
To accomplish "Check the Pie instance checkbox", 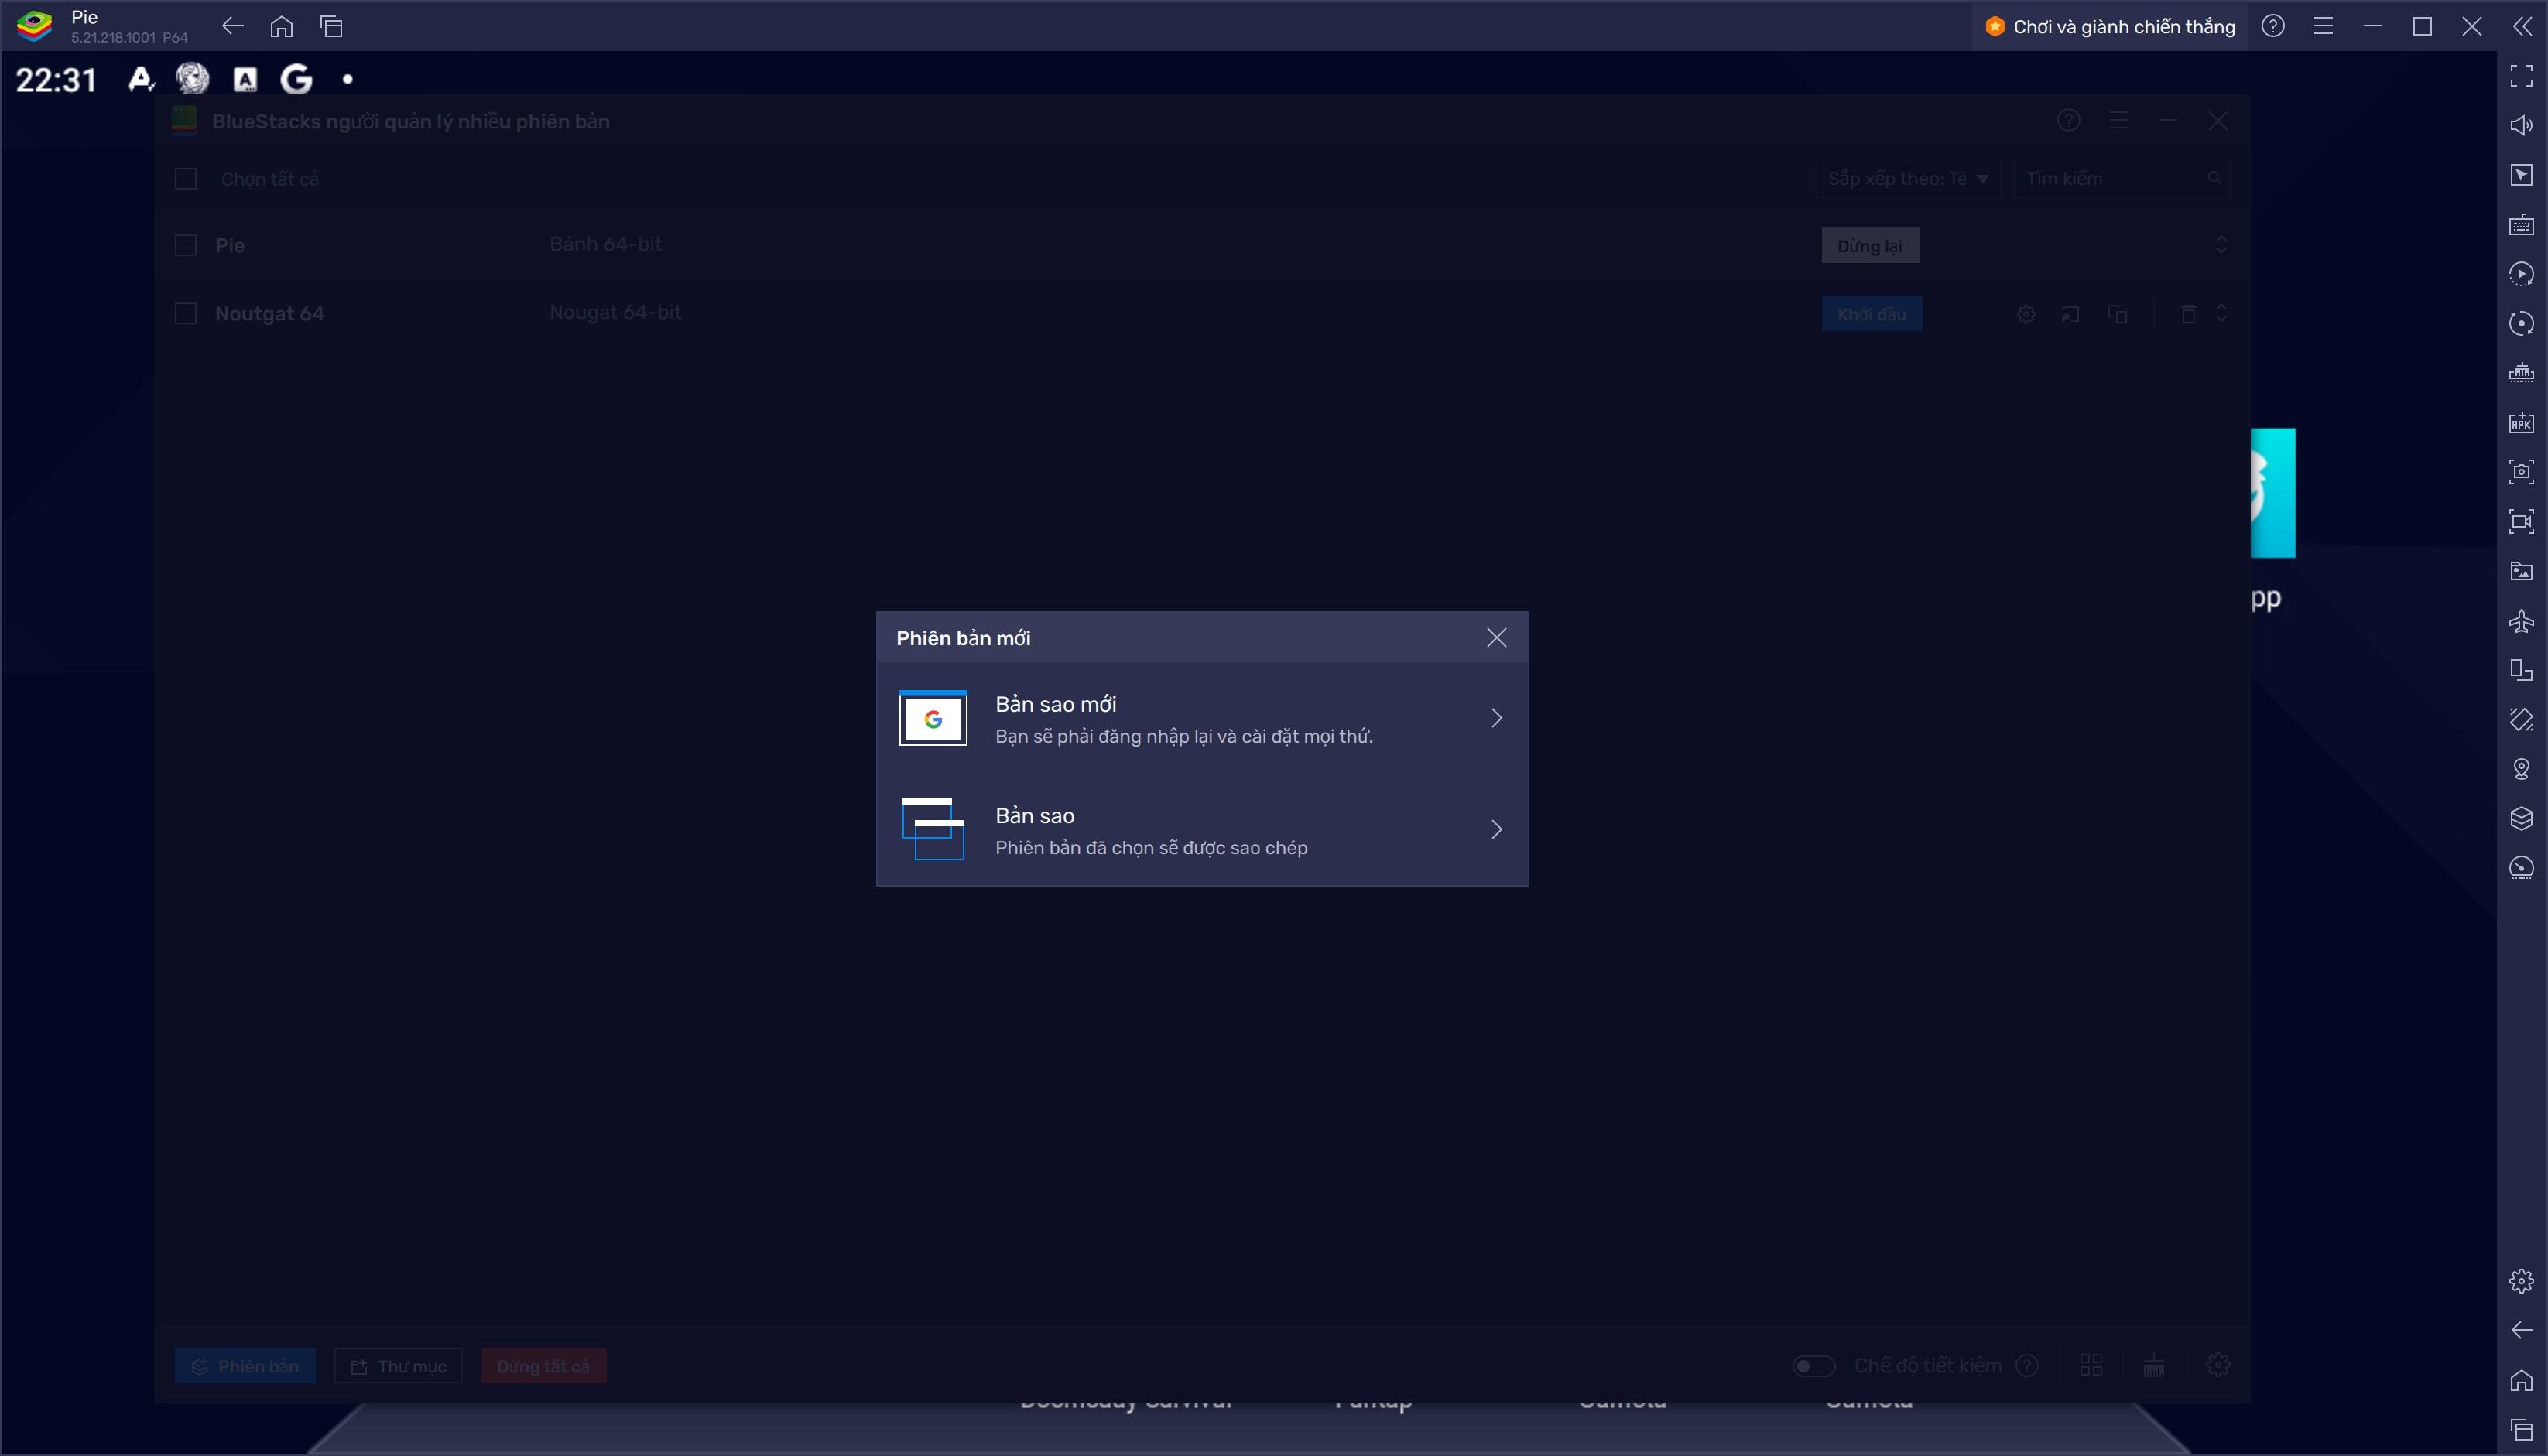I will point(185,245).
